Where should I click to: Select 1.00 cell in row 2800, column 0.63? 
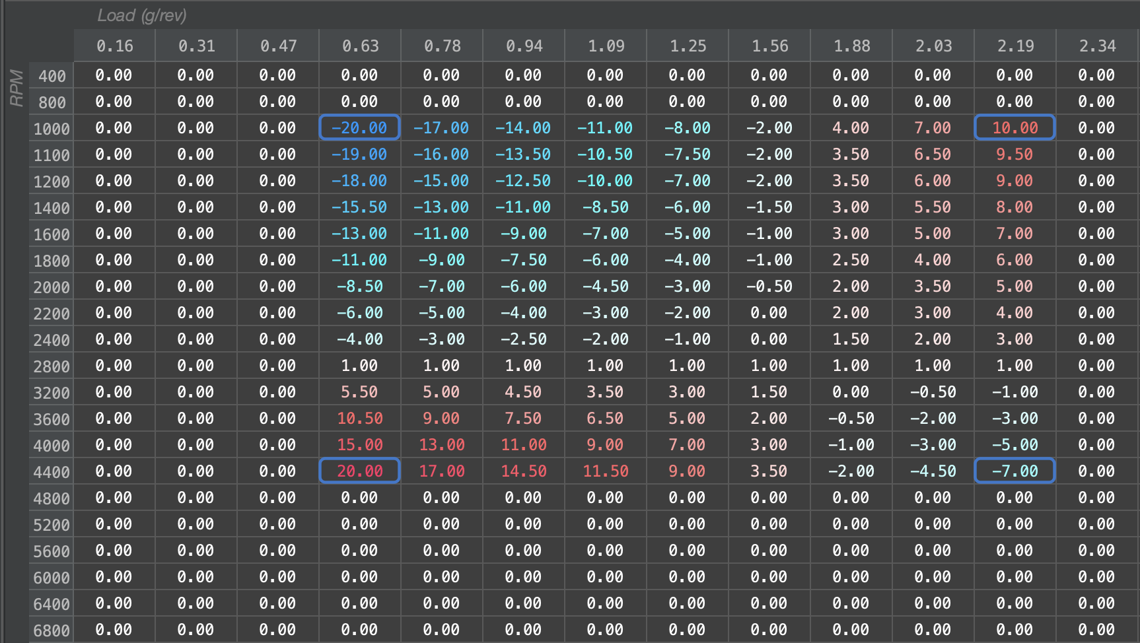[360, 365]
